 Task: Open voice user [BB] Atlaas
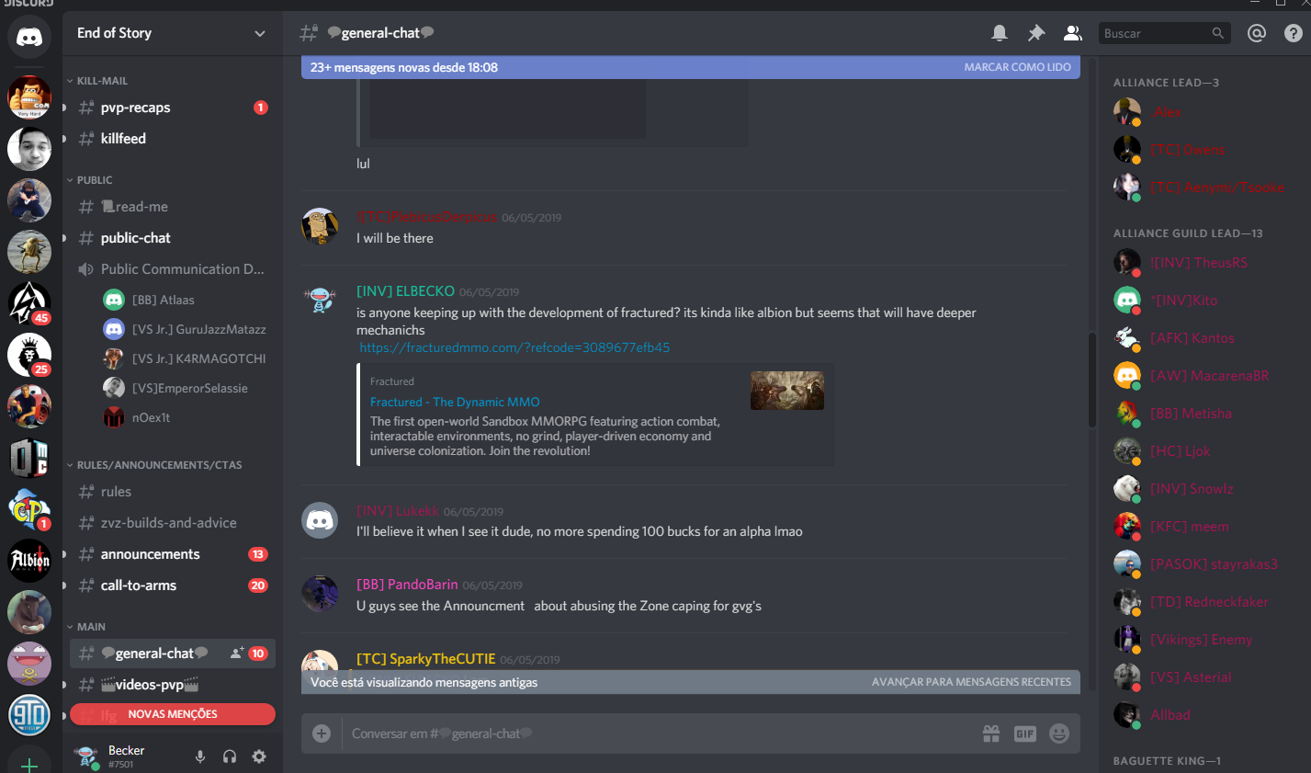(x=184, y=300)
